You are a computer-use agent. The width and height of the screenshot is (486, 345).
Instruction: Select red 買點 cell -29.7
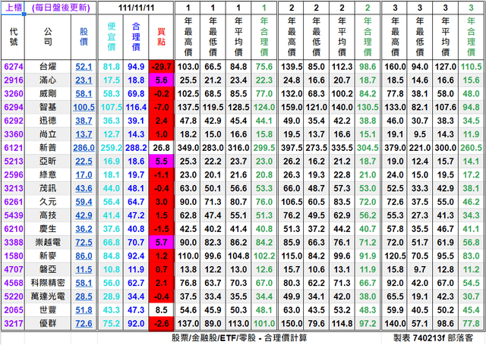(161, 67)
